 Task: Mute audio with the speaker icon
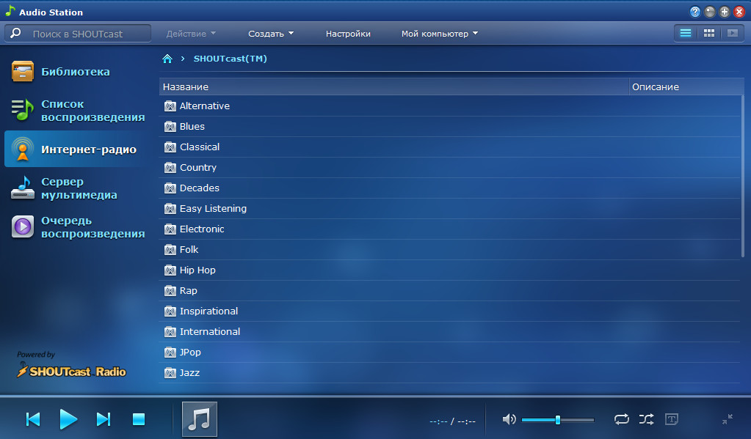click(508, 419)
